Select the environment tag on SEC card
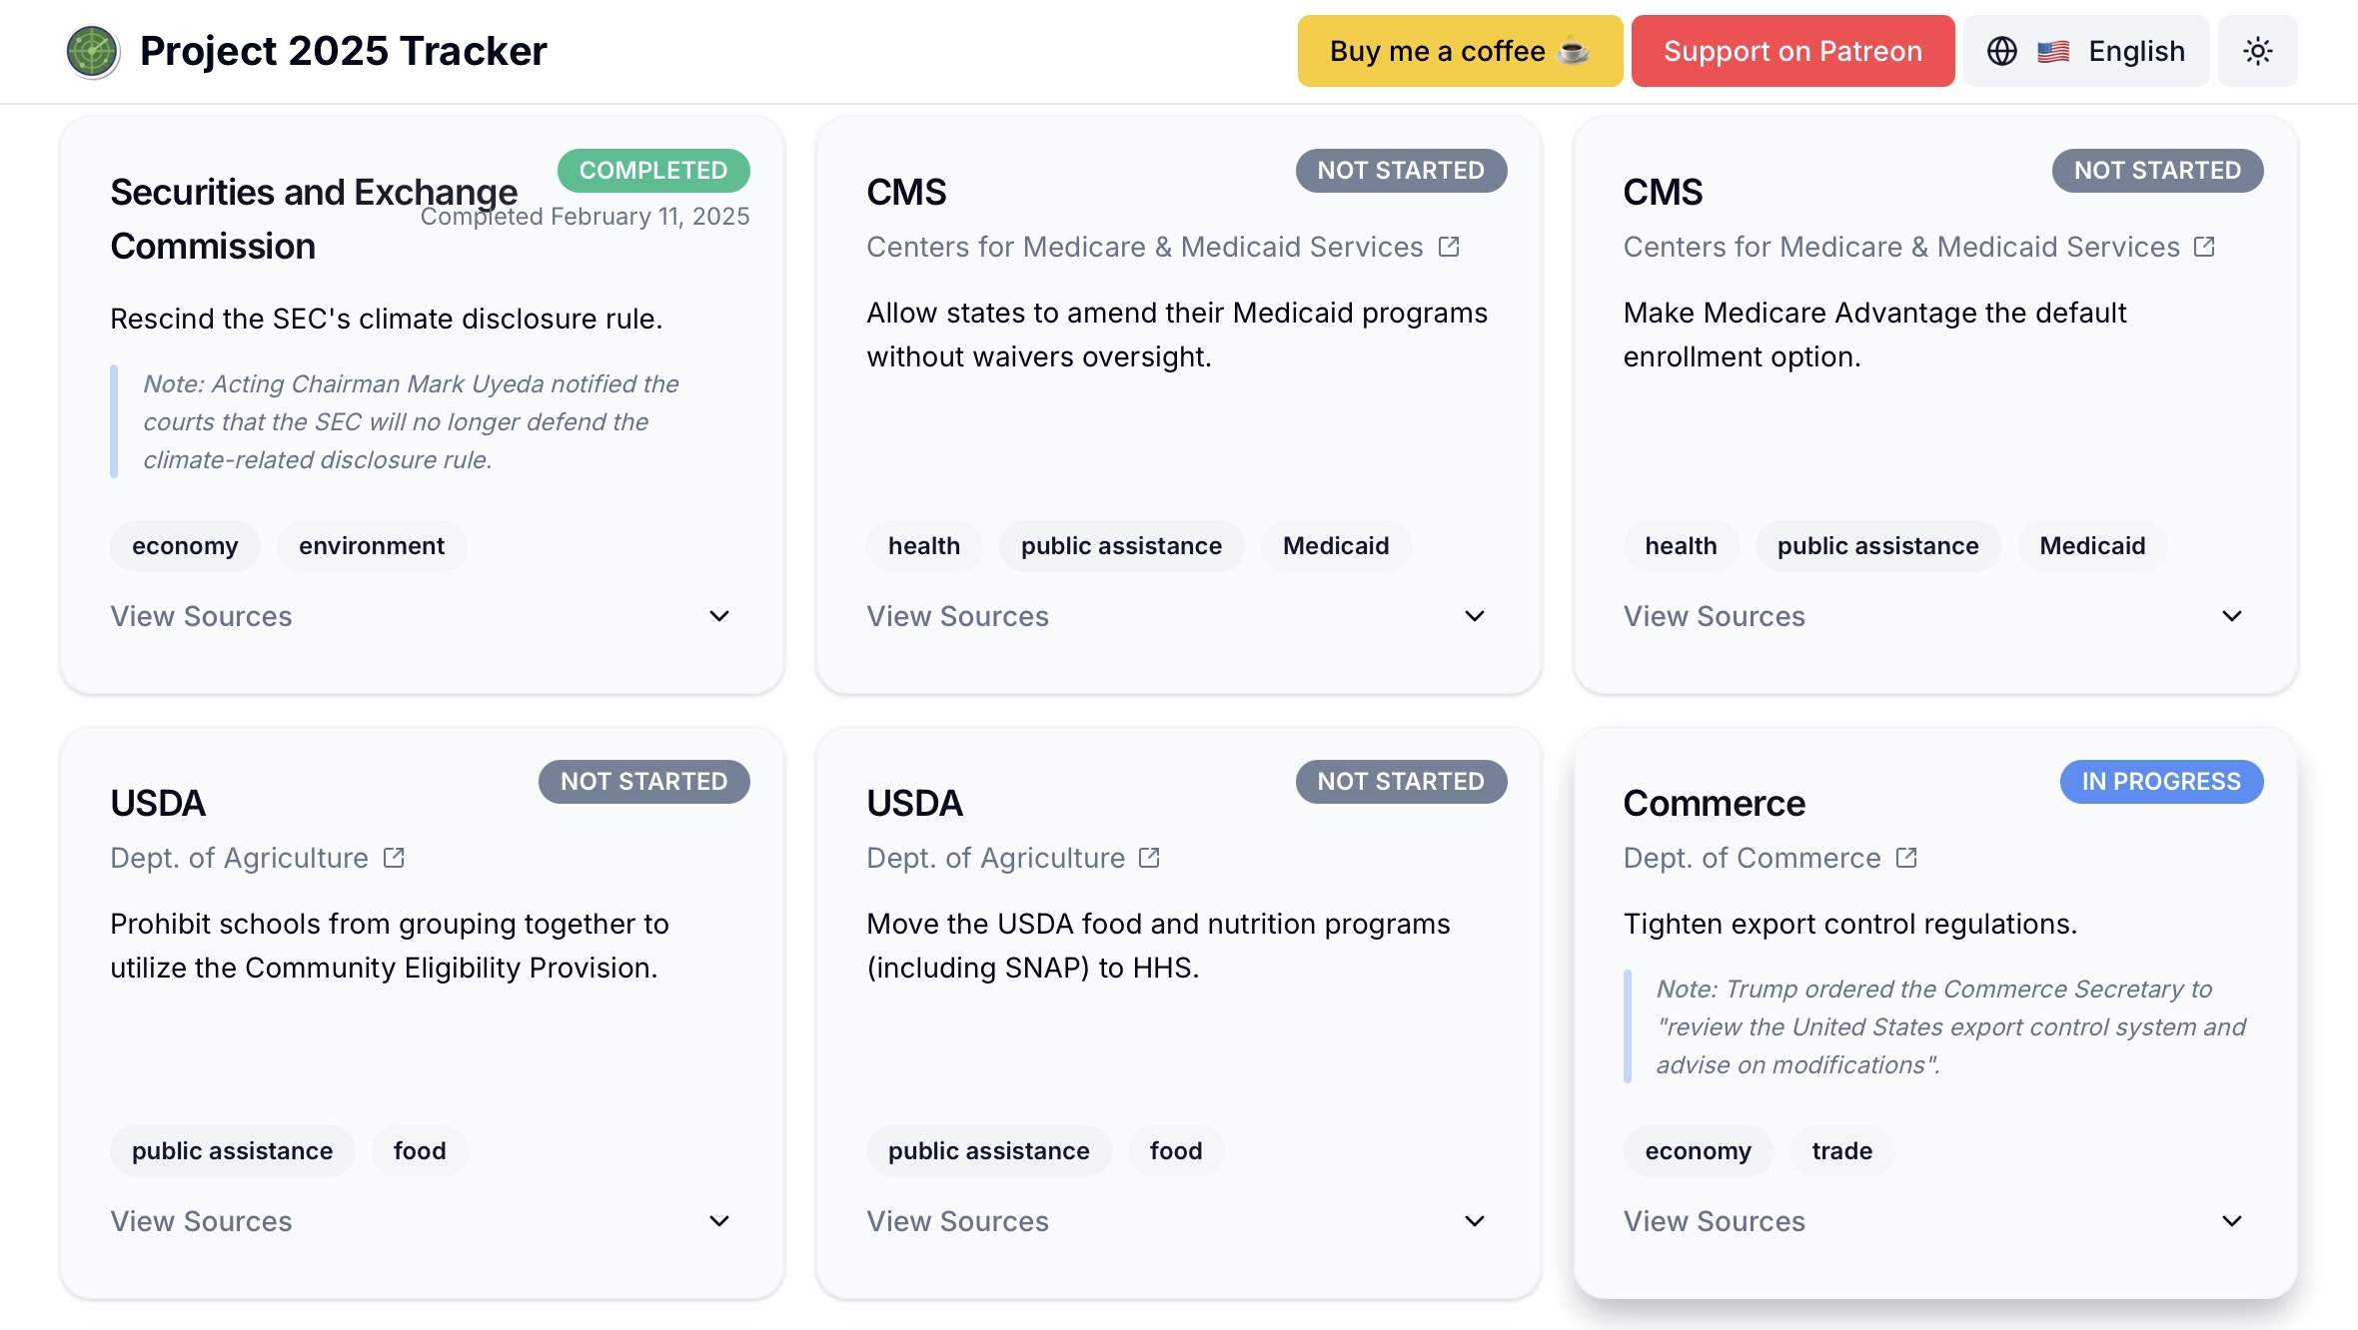This screenshot has height=1330, width=2358. point(371,546)
